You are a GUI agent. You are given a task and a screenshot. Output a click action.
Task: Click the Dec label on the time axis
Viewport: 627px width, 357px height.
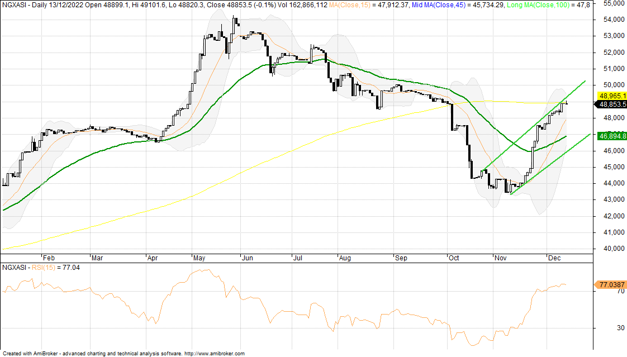(x=554, y=258)
